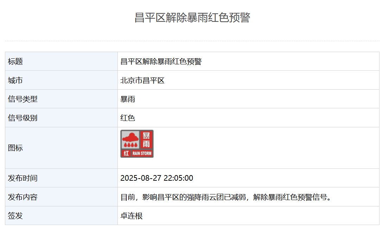Select the 暴雨 signal type value
Image resolution: width=382 pixels, height=231 pixels.
(x=128, y=99)
